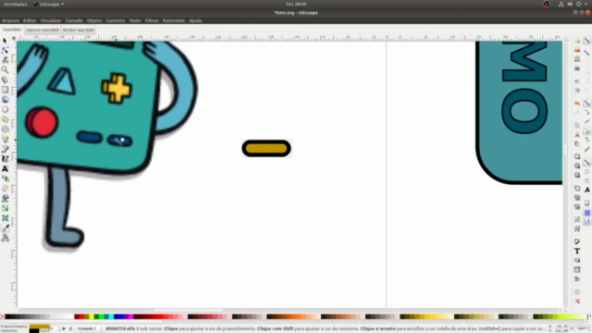Viewport: 592px width, 333px height.
Task: Toggle current layer visibility eye
Action: click(64, 329)
